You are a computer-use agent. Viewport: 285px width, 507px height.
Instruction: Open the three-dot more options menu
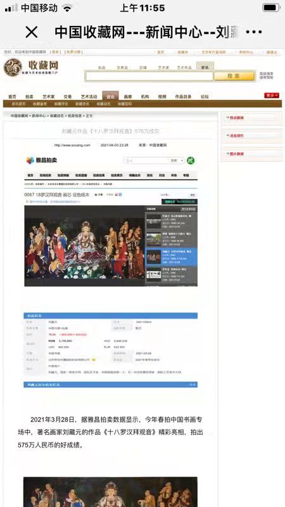(254, 32)
